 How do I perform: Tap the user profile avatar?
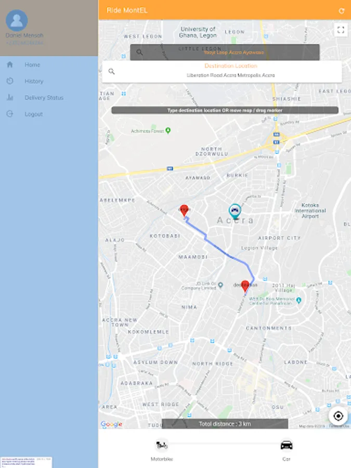[17, 20]
